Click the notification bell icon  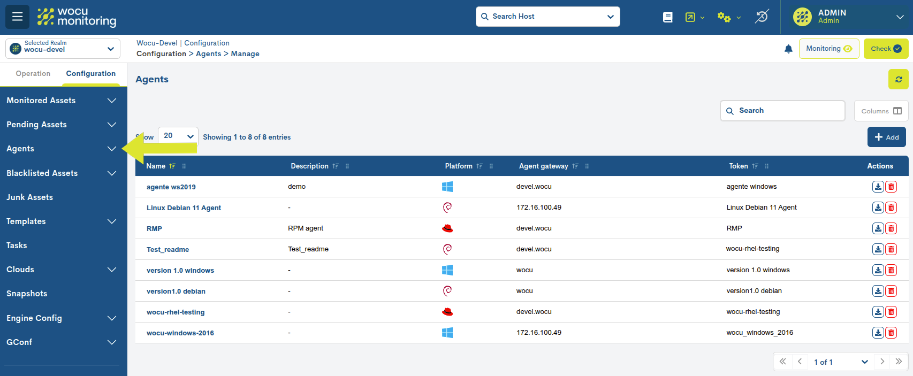[788, 49]
